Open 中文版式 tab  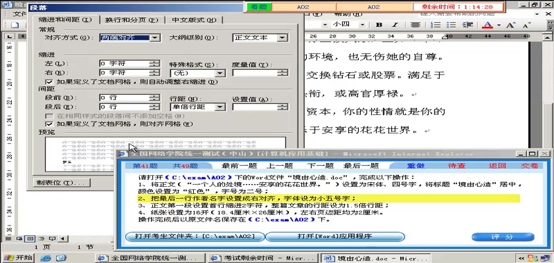(x=194, y=20)
